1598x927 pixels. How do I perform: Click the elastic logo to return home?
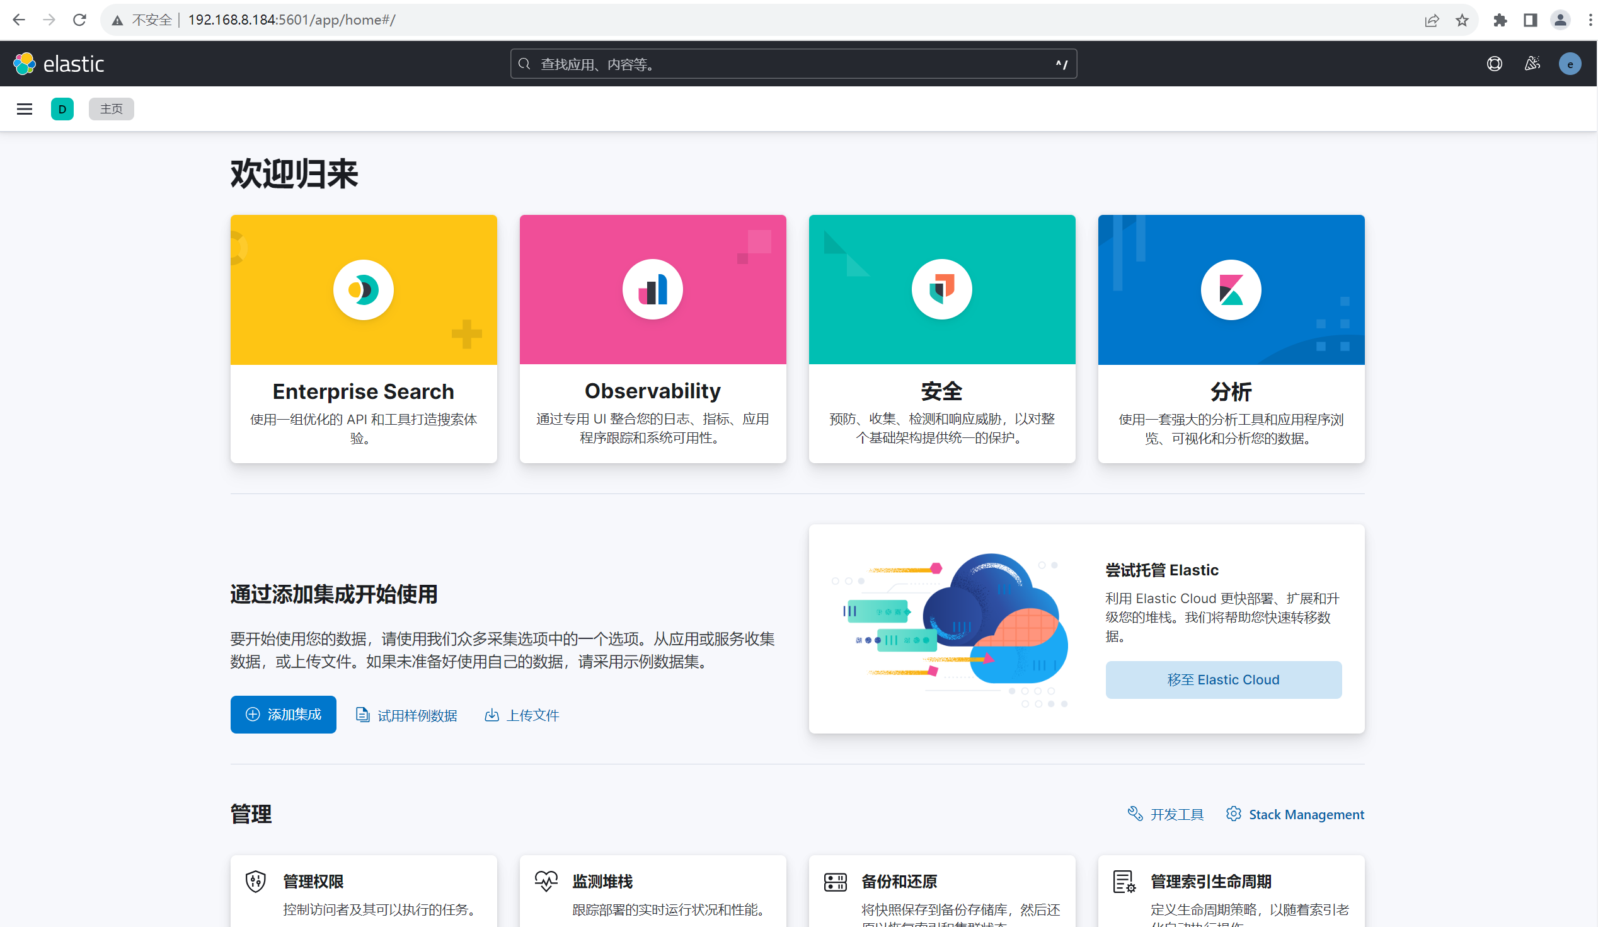click(60, 63)
